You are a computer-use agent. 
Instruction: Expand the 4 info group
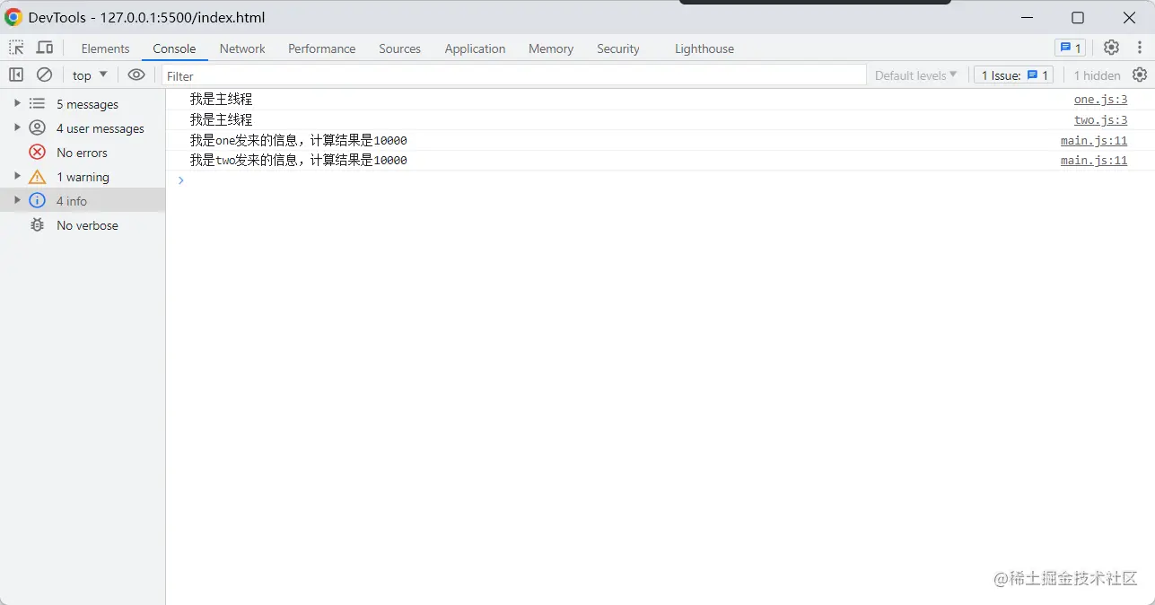click(17, 200)
